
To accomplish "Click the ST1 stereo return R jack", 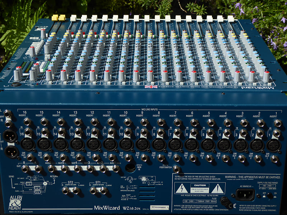I will coord(93,191).
